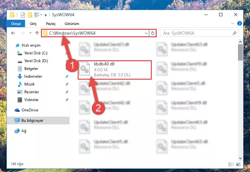Open Yerel Disk (C:) in sidebar

pyautogui.click(x=36, y=53)
